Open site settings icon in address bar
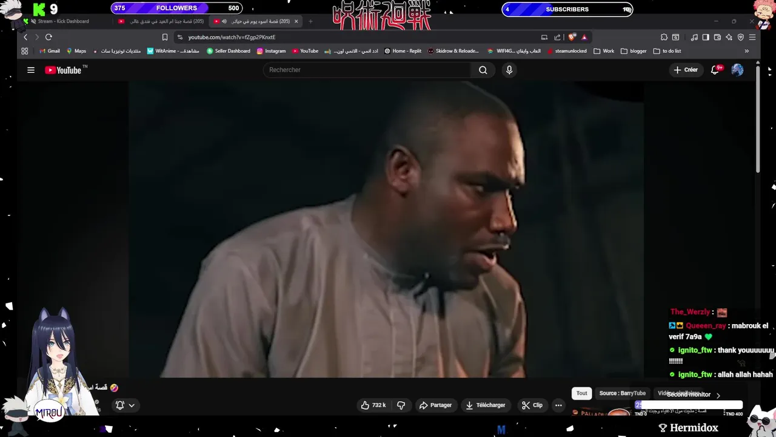 coord(180,37)
